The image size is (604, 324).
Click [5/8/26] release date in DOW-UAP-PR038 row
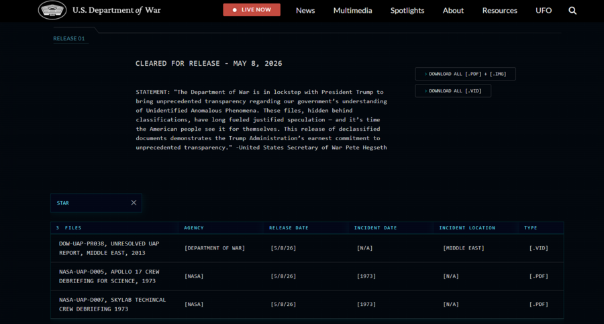coord(283,248)
